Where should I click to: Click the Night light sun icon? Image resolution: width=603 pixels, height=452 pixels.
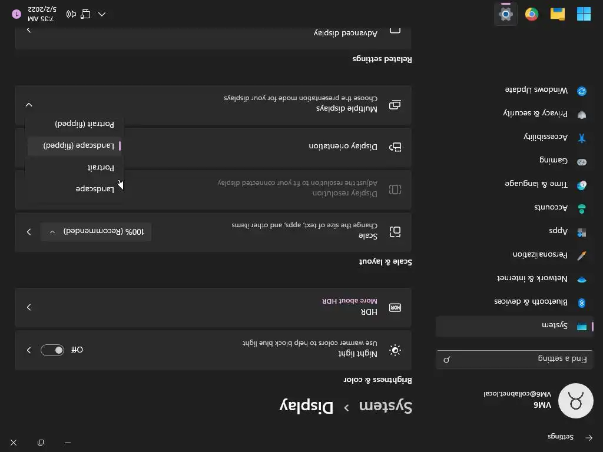[395, 350]
